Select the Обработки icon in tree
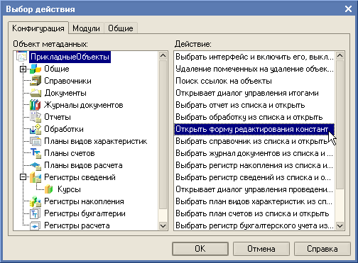358x263 pixels. click(x=36, y=129)
